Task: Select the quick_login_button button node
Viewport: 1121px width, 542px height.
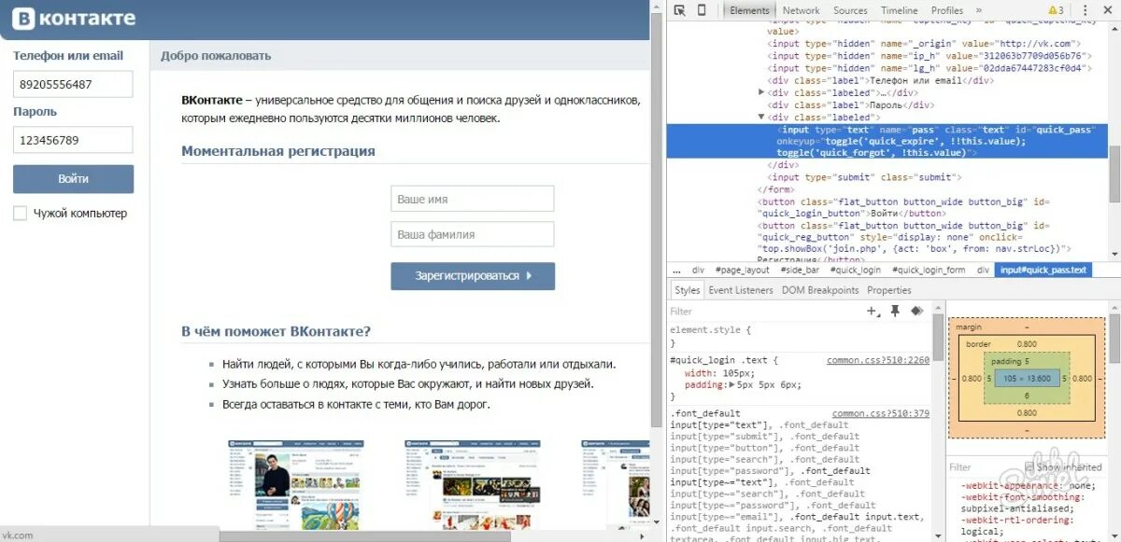Action: pyautogui.click(x=906, y=207)
